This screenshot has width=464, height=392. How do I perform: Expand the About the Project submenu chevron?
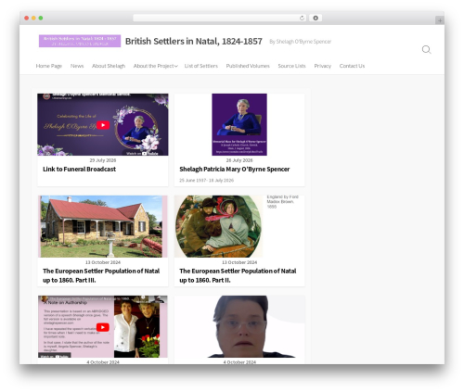tap(176, 66)
